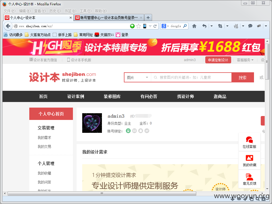Click the keyword search input field

[x=191, y=78]
